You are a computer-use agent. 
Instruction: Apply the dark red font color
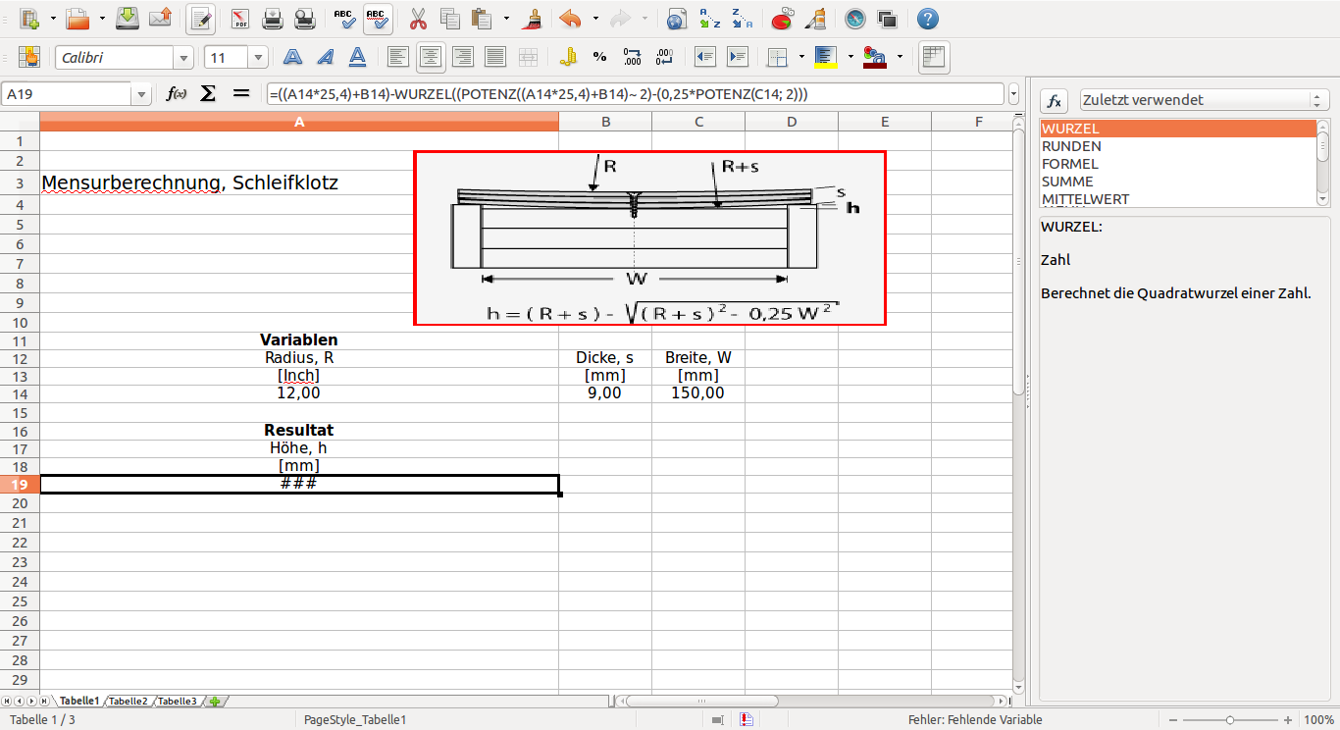[874, 57]
